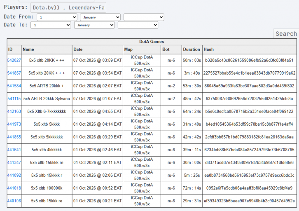Click the Search button
Image resolution: width=299 pixels, height=211 pixels.
pos(286,33)
